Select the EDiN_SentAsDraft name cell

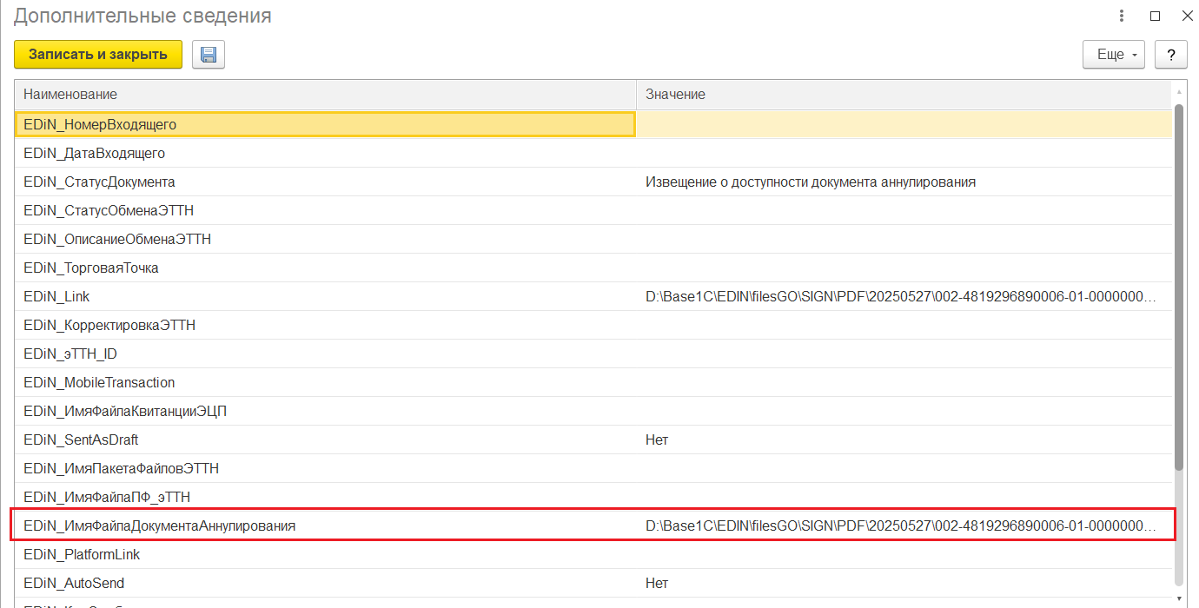tap(326, 439)
